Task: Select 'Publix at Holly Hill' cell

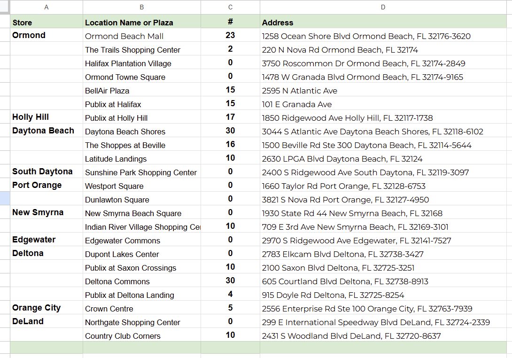Action: point(142,117)
